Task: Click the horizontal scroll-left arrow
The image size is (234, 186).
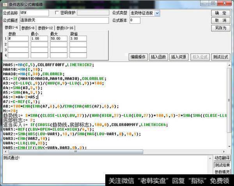Action: click(x=5, y=152)
